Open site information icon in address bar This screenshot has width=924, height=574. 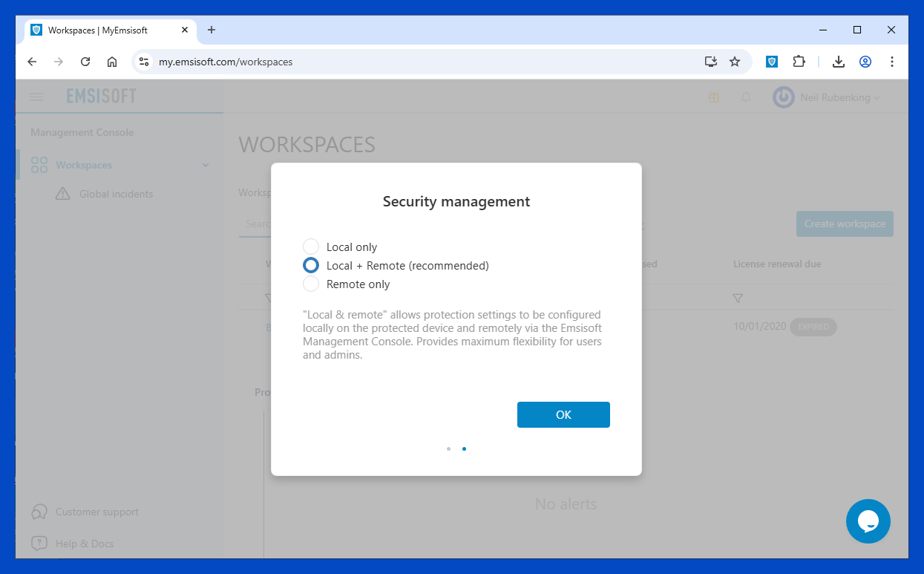[x=144, y=62]
